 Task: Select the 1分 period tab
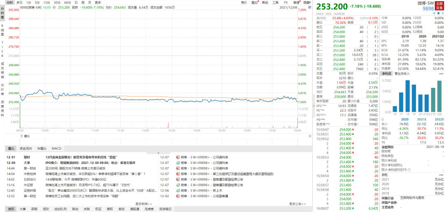29,2
